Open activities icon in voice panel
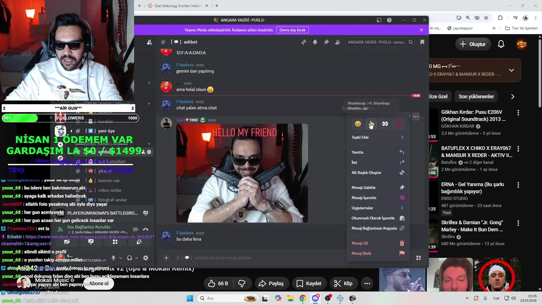542x305 pixels. point(115,242)
